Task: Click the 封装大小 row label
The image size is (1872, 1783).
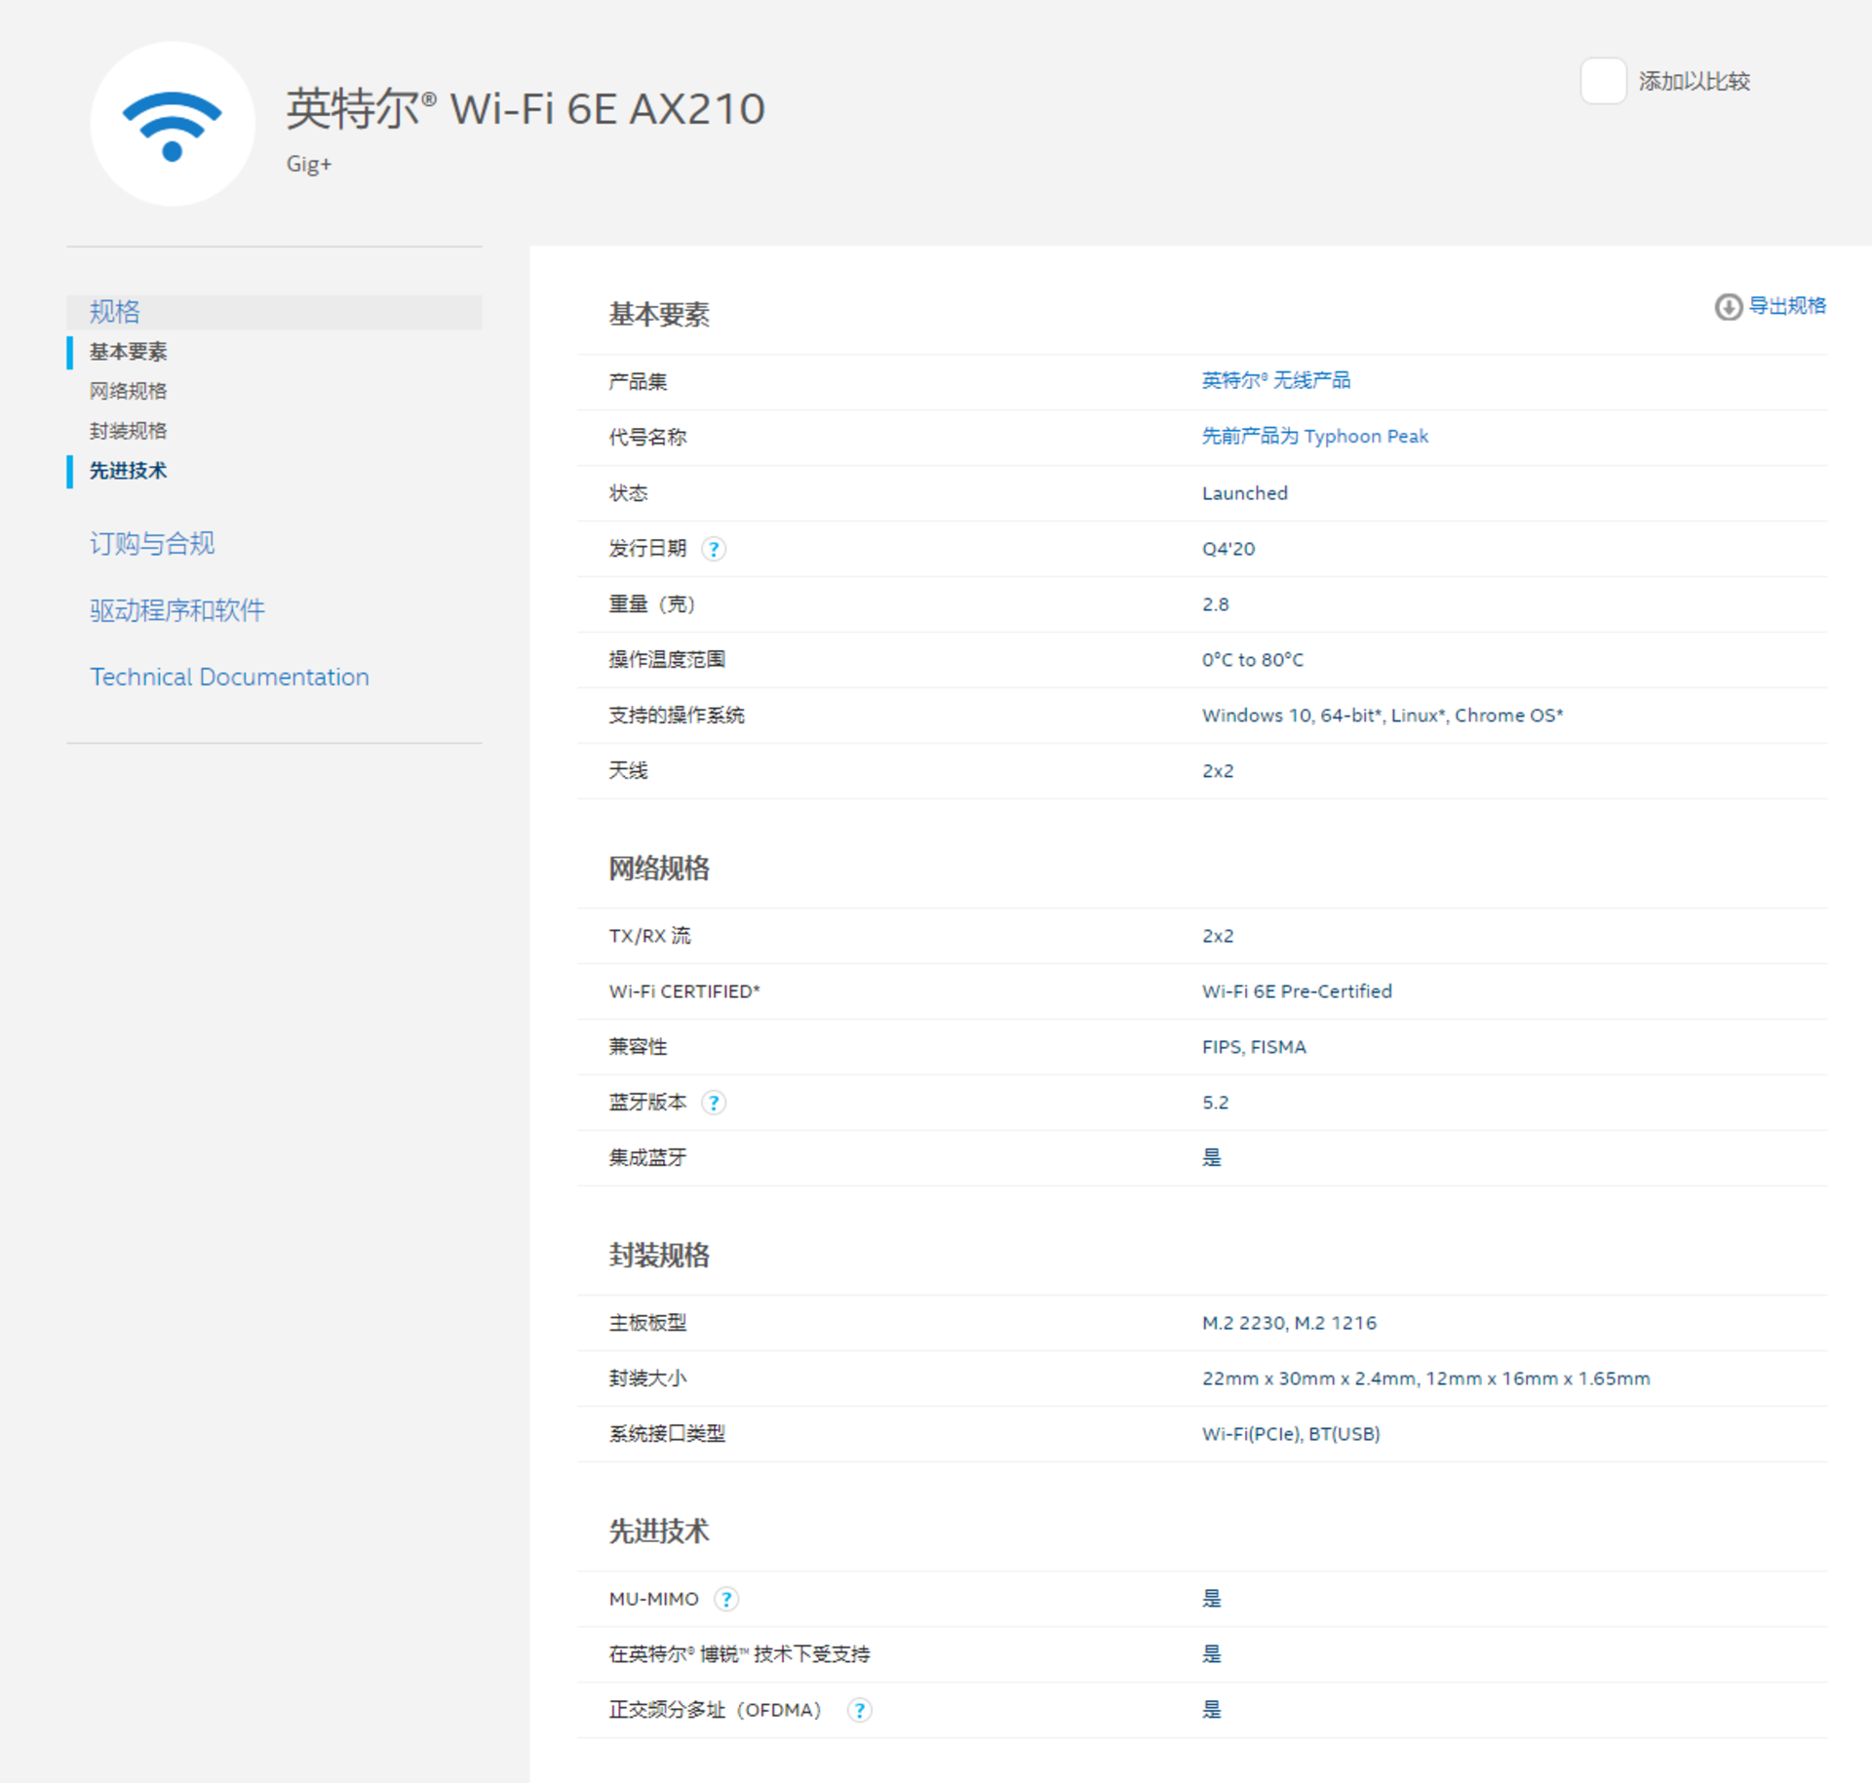Action: click(647, 1378)
